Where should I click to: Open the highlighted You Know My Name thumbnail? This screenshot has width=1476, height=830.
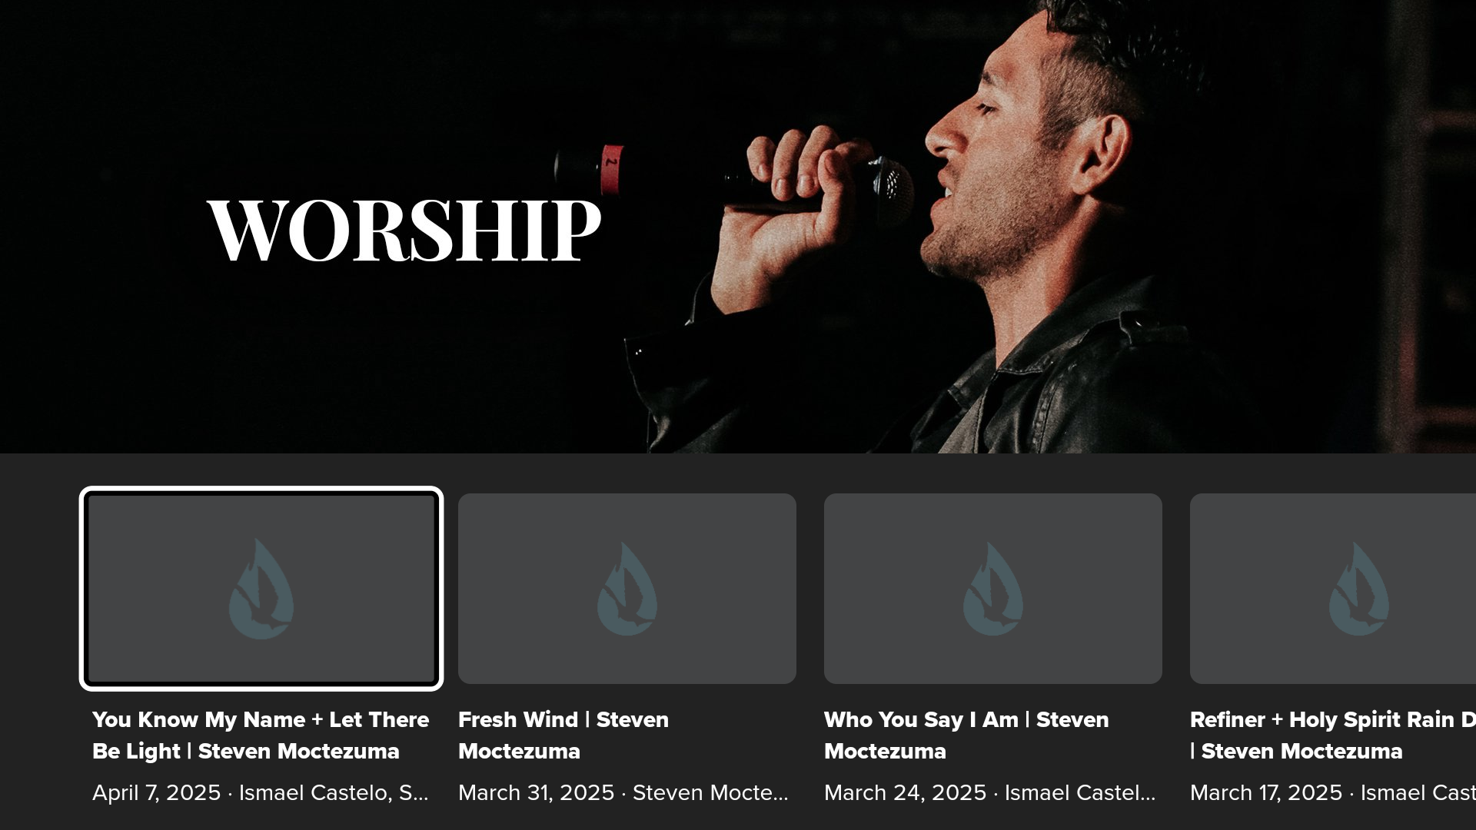pyautogui.click(x=261, y=589)
